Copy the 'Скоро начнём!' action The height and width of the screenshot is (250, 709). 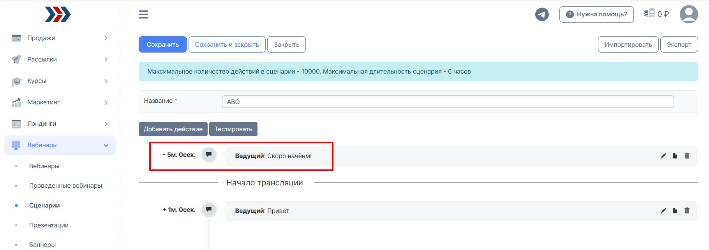point(675,156)
